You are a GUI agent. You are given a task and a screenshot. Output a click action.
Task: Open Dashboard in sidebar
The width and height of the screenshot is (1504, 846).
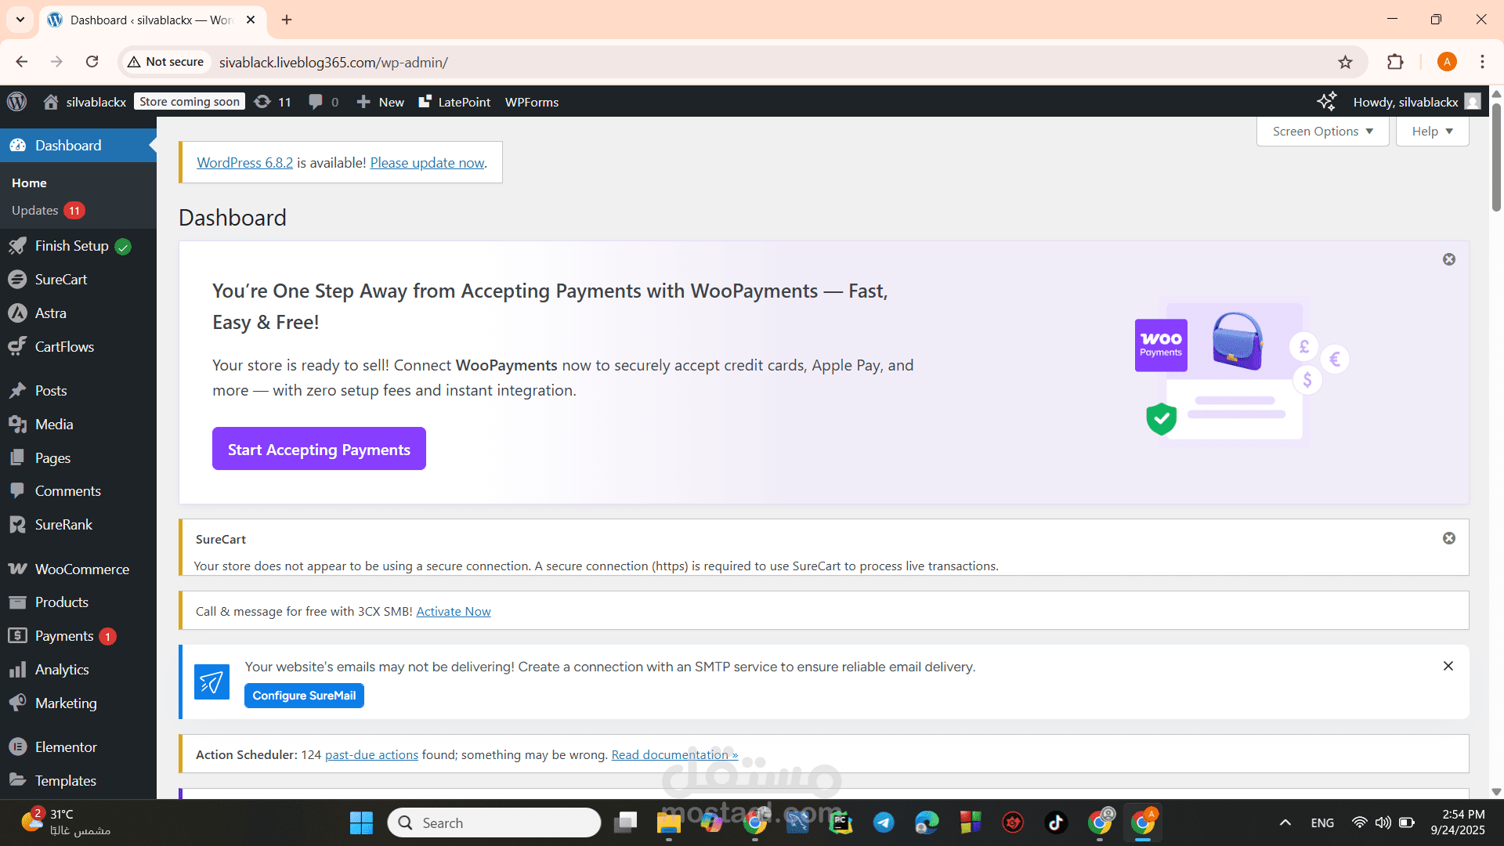tap(78, 146)
